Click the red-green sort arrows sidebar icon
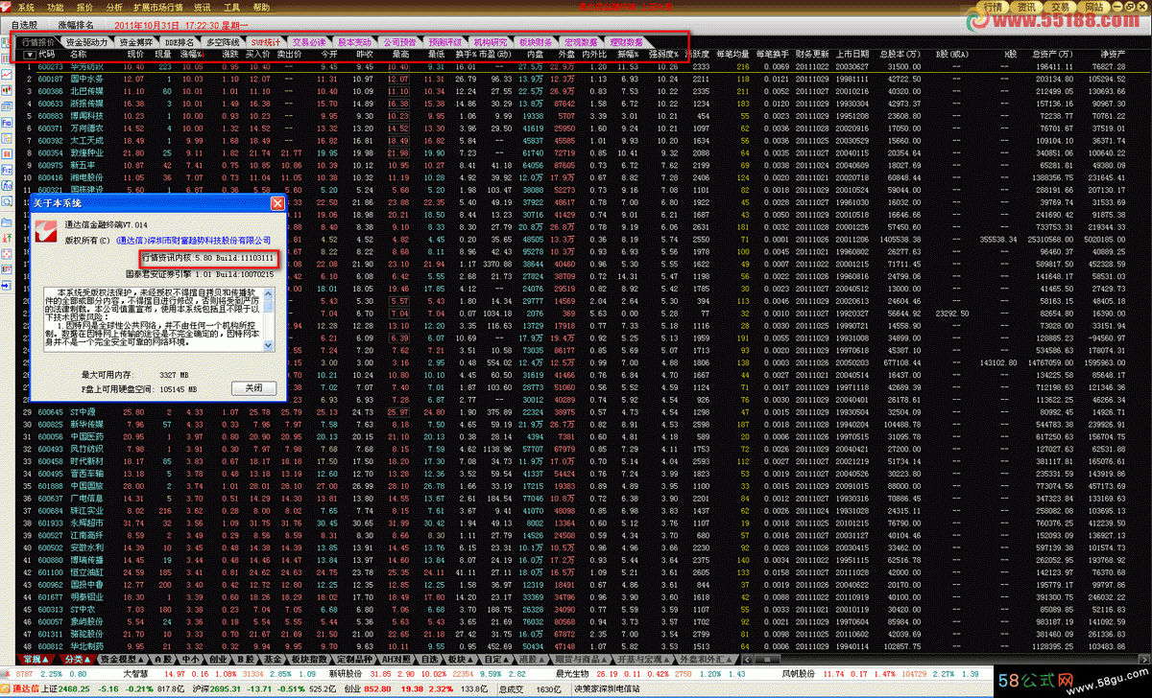This screenshot has height=698, width=1152. (x=7, y=238)
